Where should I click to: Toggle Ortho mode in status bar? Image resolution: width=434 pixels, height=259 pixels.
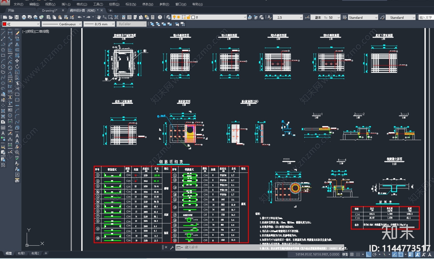point(368,254)
